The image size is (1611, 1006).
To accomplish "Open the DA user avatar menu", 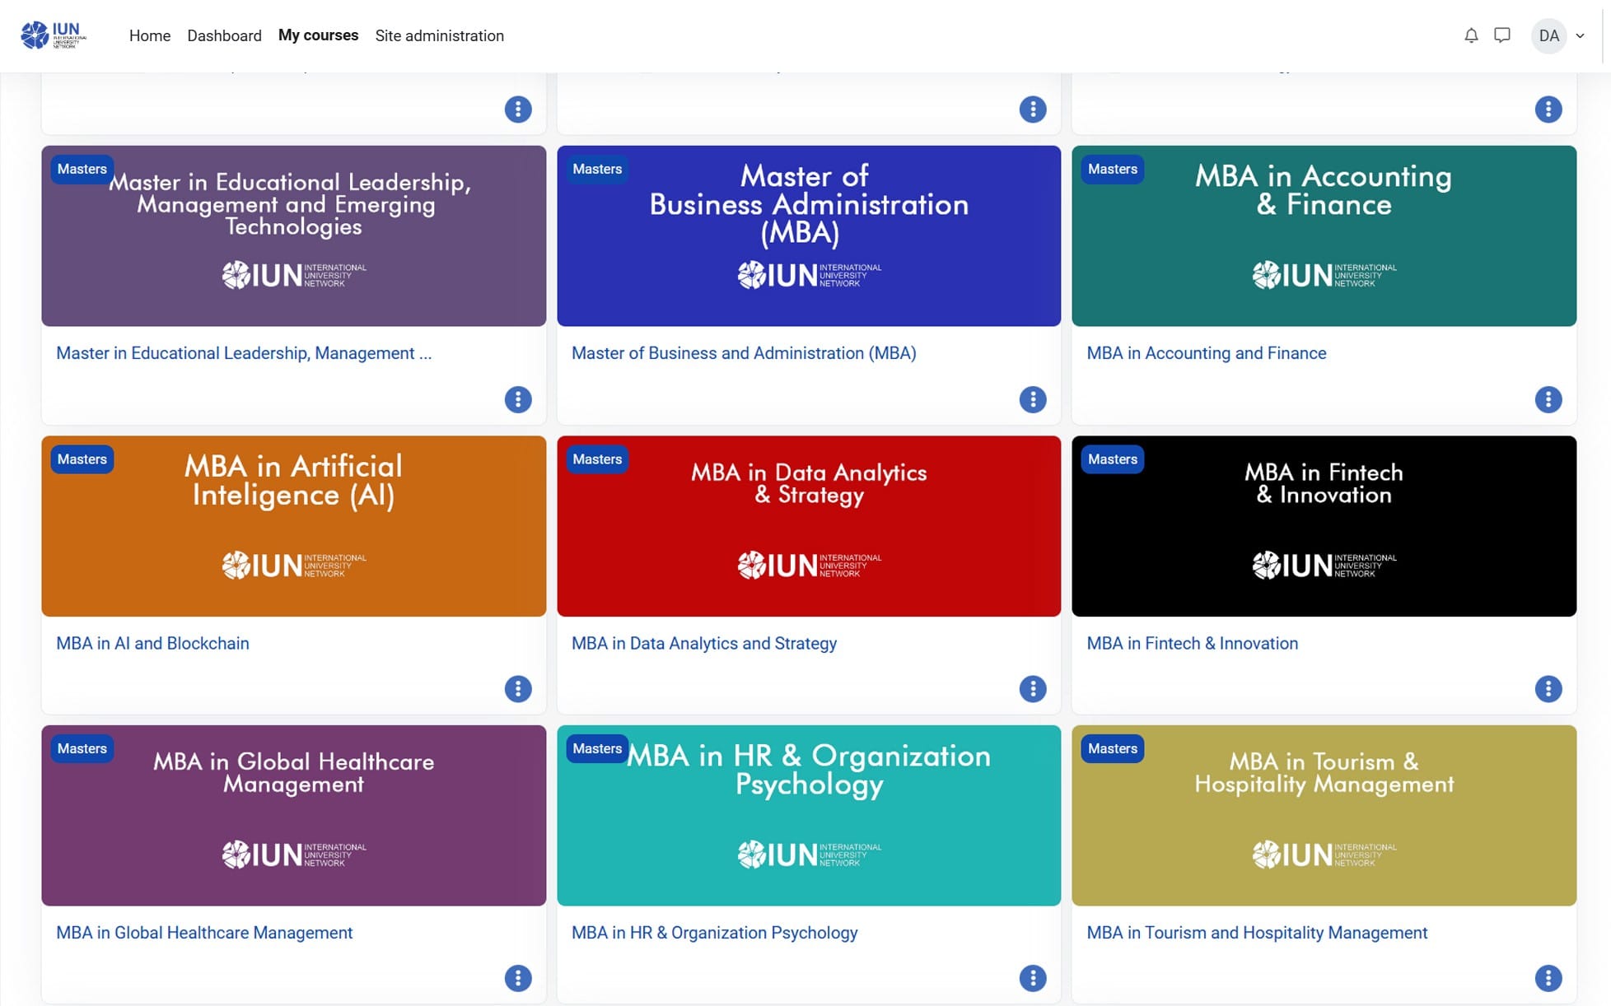I will [x=1548, y=35].
